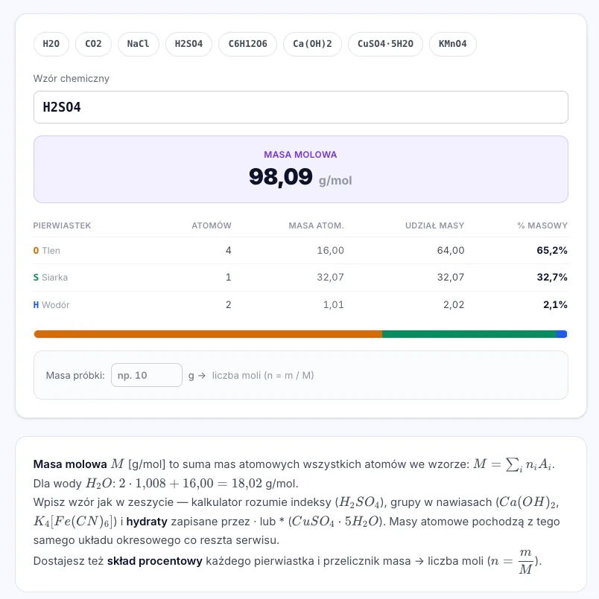Choose the Ca(OH)2 preset chip
The image size is (599, 599).
312,44
